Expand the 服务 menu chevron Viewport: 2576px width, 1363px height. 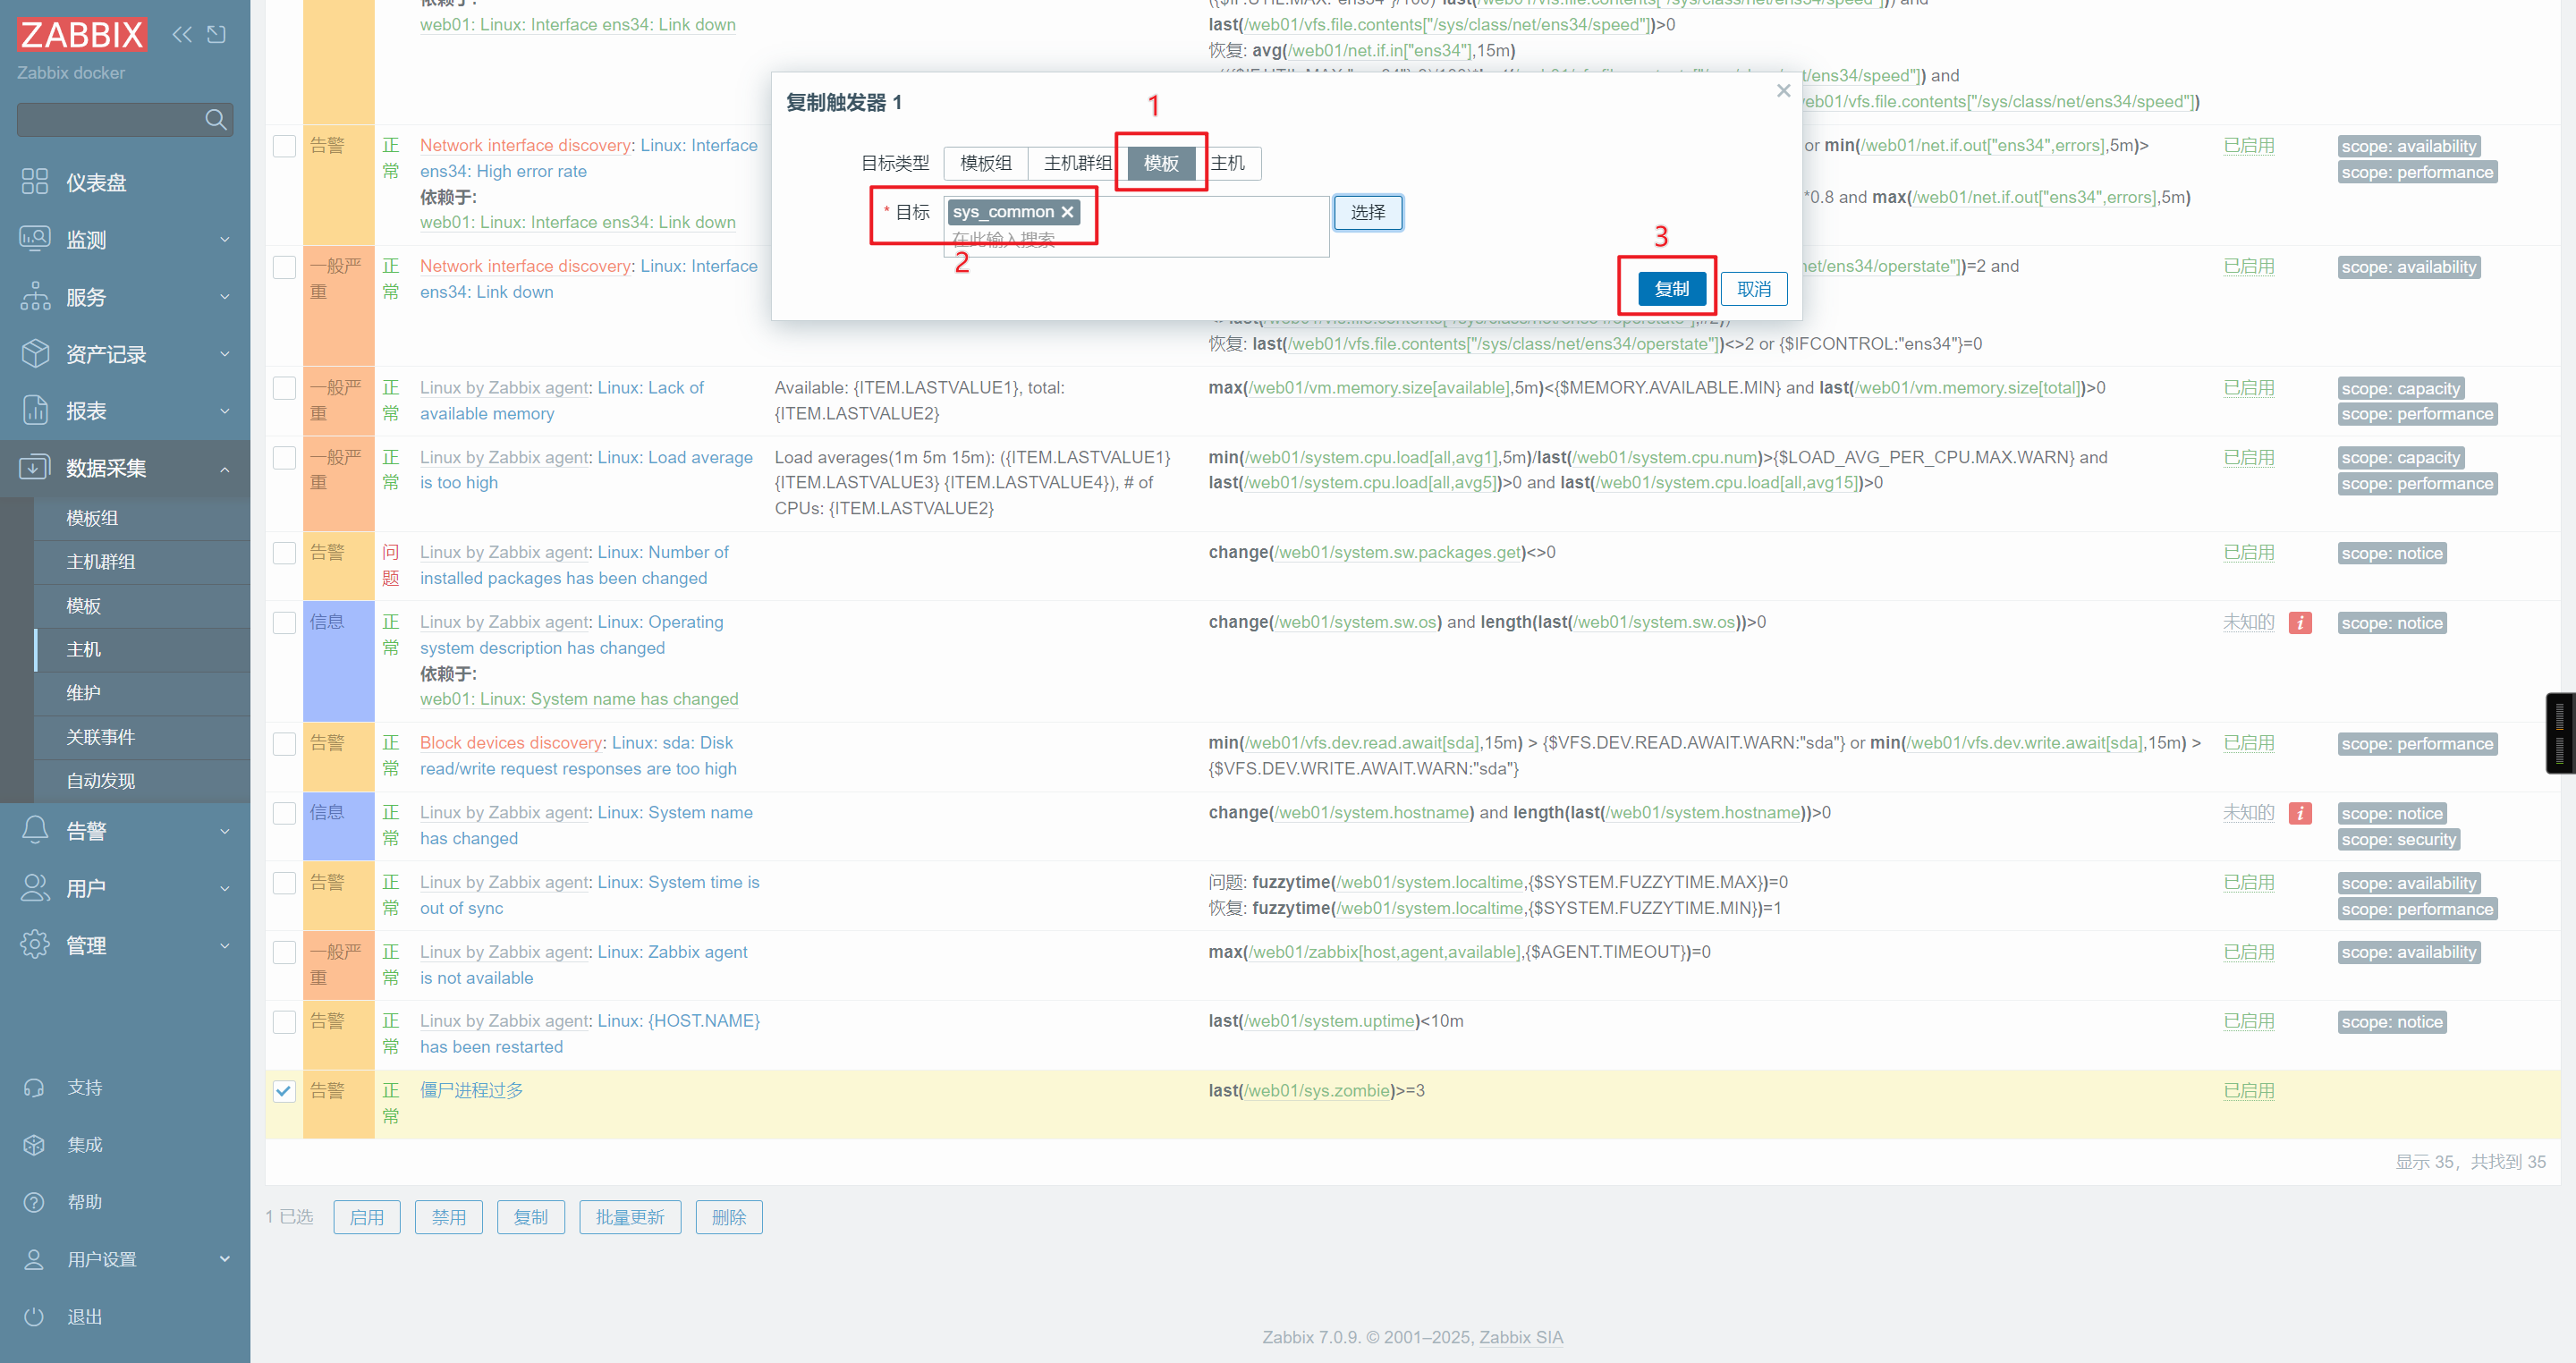(225, 297)
